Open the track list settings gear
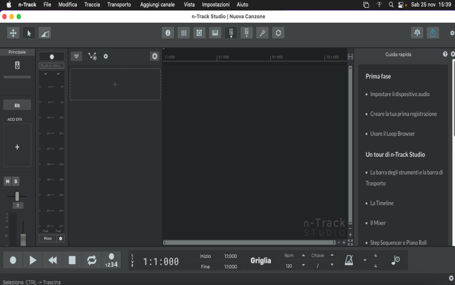 [x=106, y=56]
